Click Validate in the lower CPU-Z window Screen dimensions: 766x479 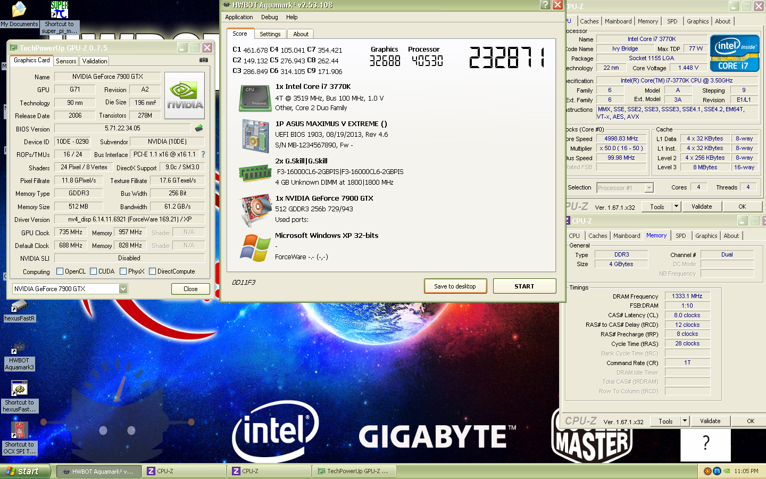[x=710, y=421]
